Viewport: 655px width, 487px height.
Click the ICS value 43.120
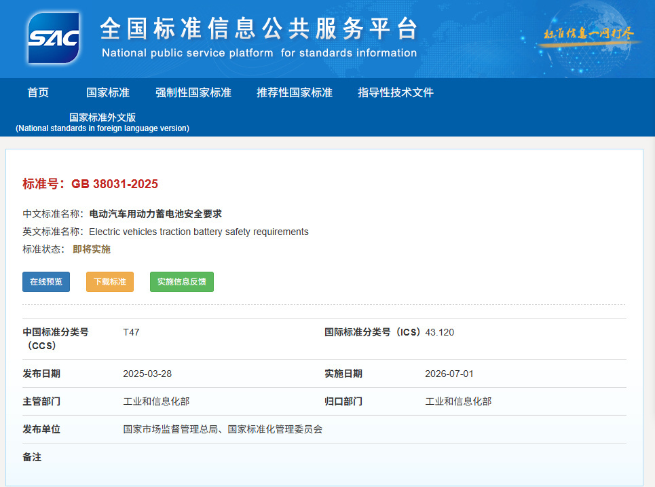click(439, 332)
